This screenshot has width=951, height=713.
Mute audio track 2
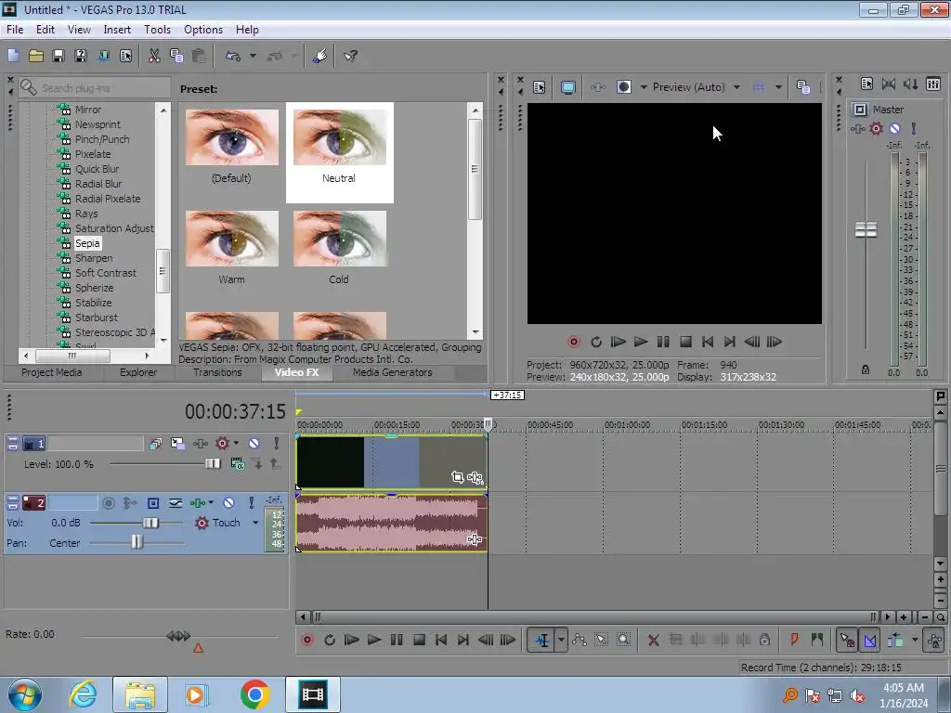228,502
